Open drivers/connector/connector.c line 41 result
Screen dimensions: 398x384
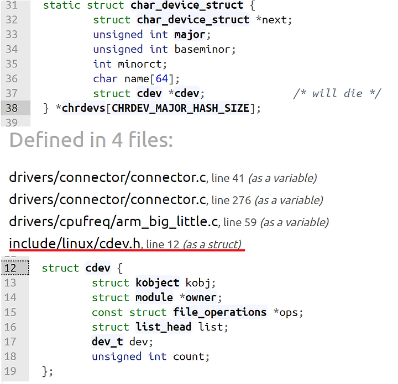point(163,178)
